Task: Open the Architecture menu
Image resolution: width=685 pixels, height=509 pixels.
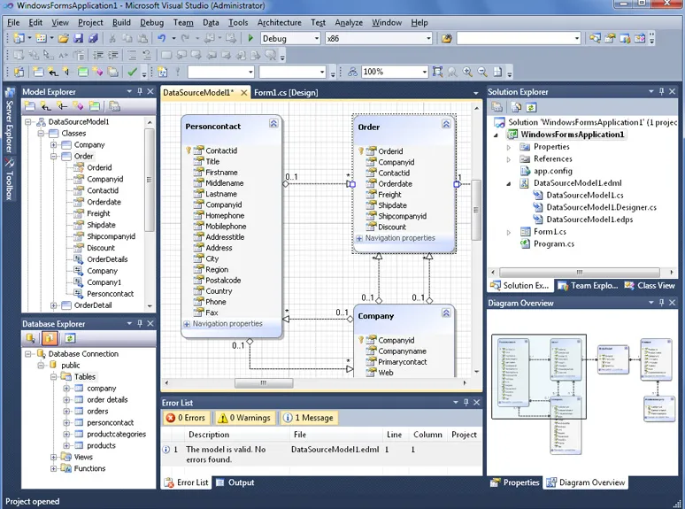Action: pos(279,23)
